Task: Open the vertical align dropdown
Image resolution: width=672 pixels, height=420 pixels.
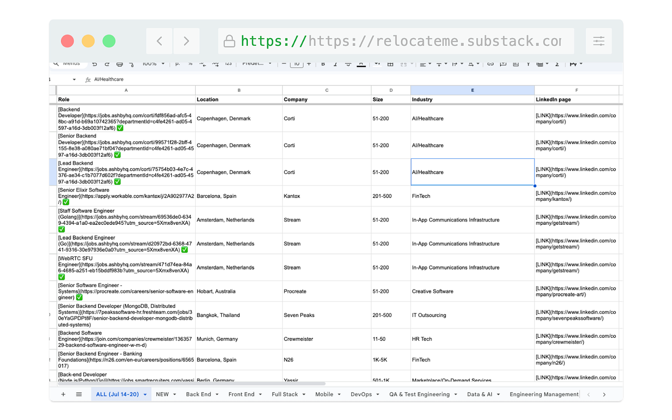Action: click(442, 64)
